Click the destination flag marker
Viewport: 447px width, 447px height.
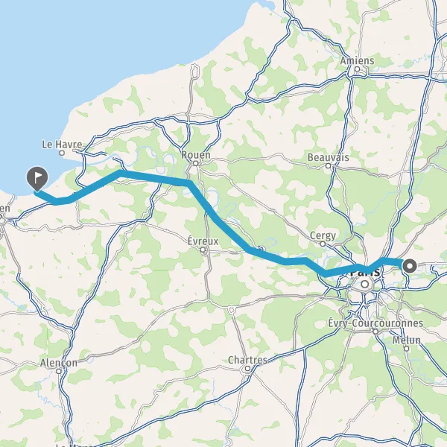[x=37, y=179]
